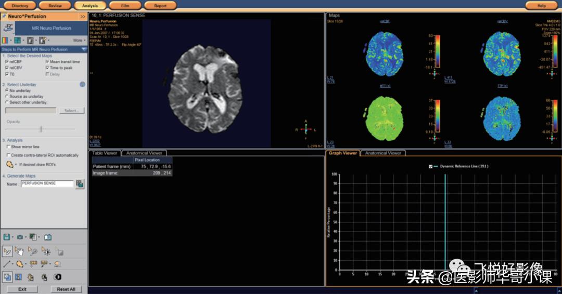This screenshot has width=562, height=294.
Task: Open the book help icon in toolbox
Action: pos(48,237)
